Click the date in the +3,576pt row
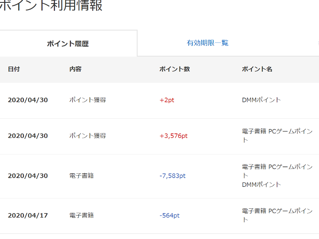Screen dimensions: 319x239 click(28, 136)
